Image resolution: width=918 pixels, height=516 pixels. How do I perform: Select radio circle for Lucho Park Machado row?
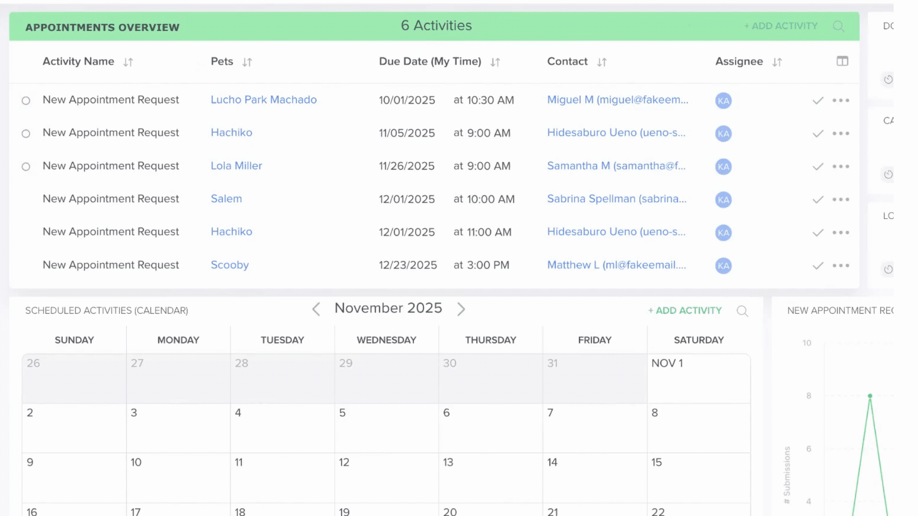26,101
